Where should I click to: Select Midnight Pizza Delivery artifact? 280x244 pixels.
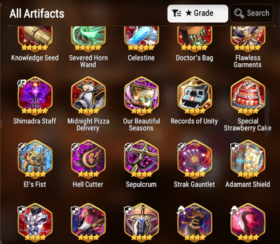pyautogui.click(x=88, y=96)
